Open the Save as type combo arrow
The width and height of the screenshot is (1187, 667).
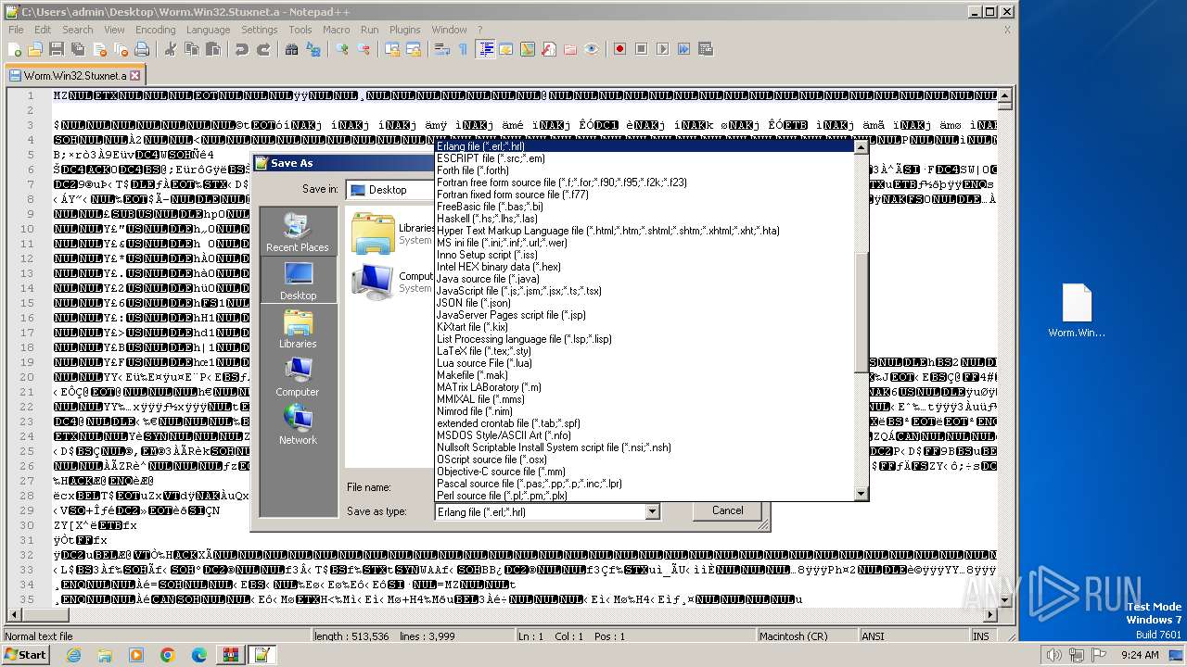coord(652,511)
